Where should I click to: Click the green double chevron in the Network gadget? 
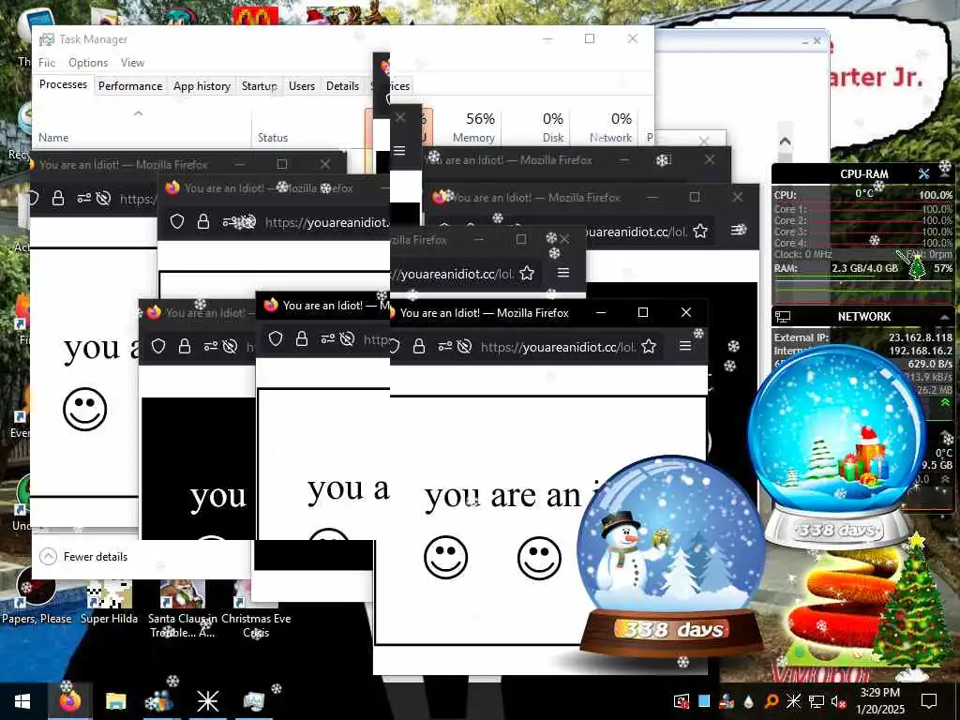(x=945, y=402)
